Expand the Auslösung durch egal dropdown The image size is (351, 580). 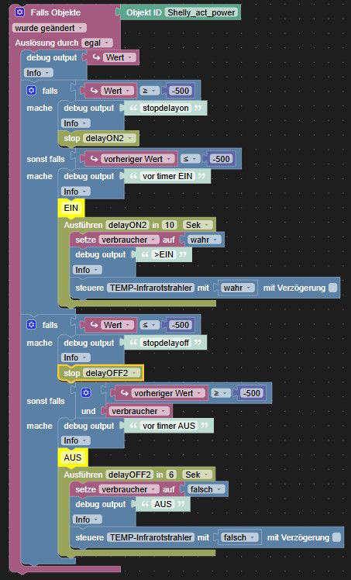tap(97, 43)
